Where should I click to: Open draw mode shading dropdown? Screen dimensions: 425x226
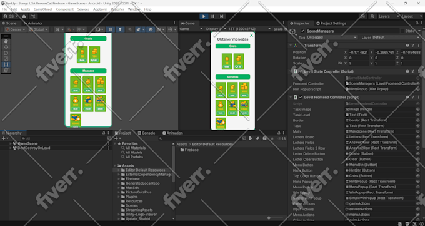100,29
